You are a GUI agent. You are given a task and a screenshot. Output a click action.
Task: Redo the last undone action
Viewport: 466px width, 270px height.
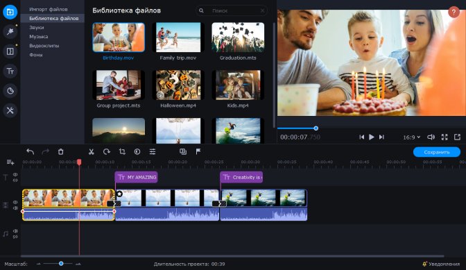[45, 151]
